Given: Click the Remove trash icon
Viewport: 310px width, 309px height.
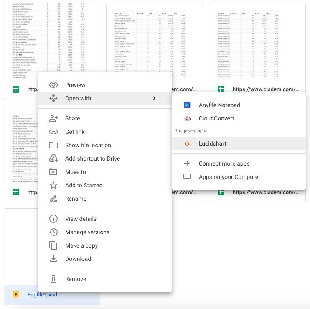Looking at the screenshot, I should tap(53, 279).
